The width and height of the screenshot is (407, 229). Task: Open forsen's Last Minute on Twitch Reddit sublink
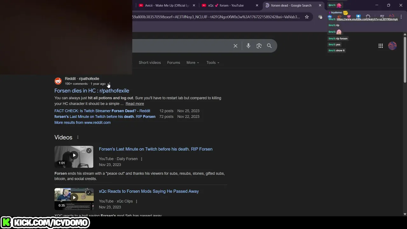[x=105, y=117]
